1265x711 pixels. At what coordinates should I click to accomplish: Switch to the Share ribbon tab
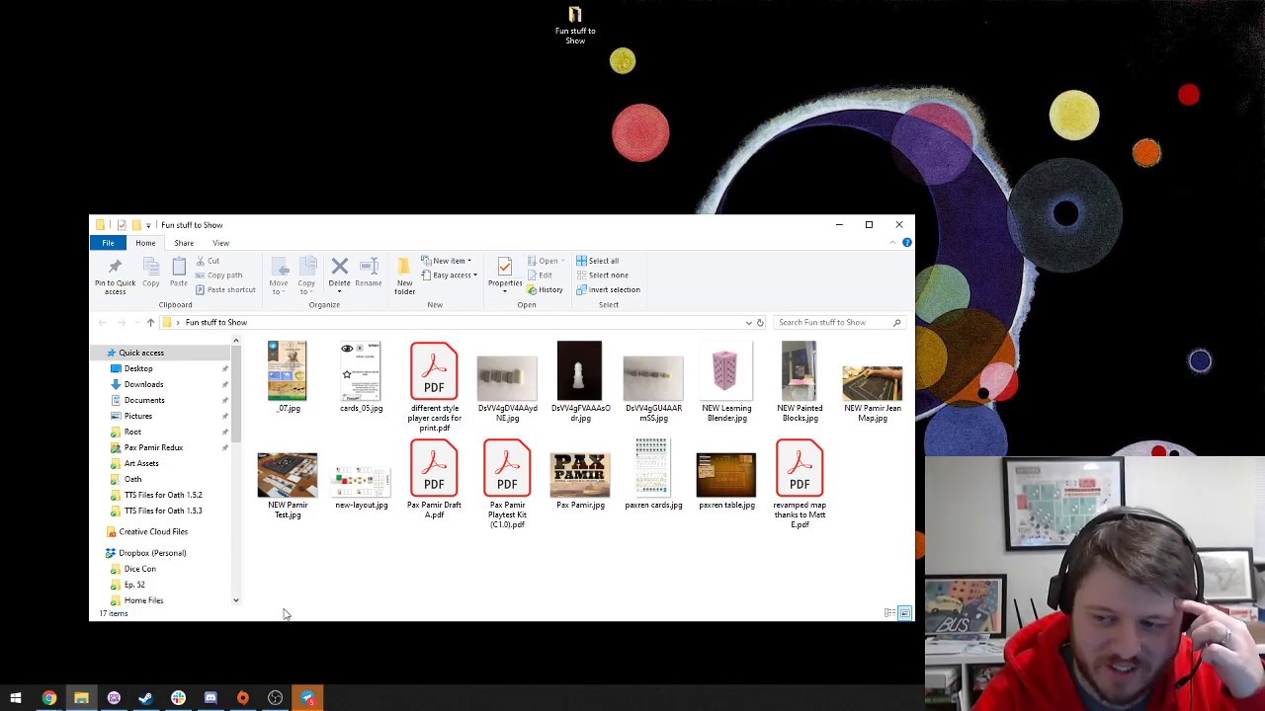pos(184,243)
